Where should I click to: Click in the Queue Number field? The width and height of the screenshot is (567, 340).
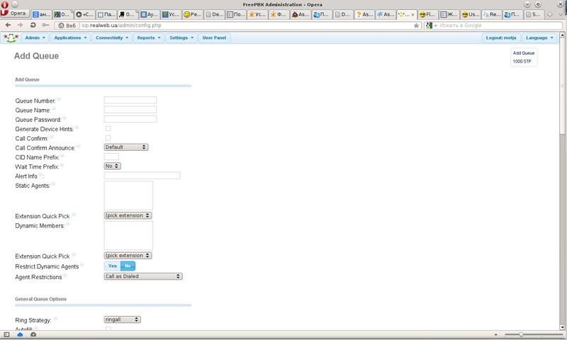tap(130, 100)
